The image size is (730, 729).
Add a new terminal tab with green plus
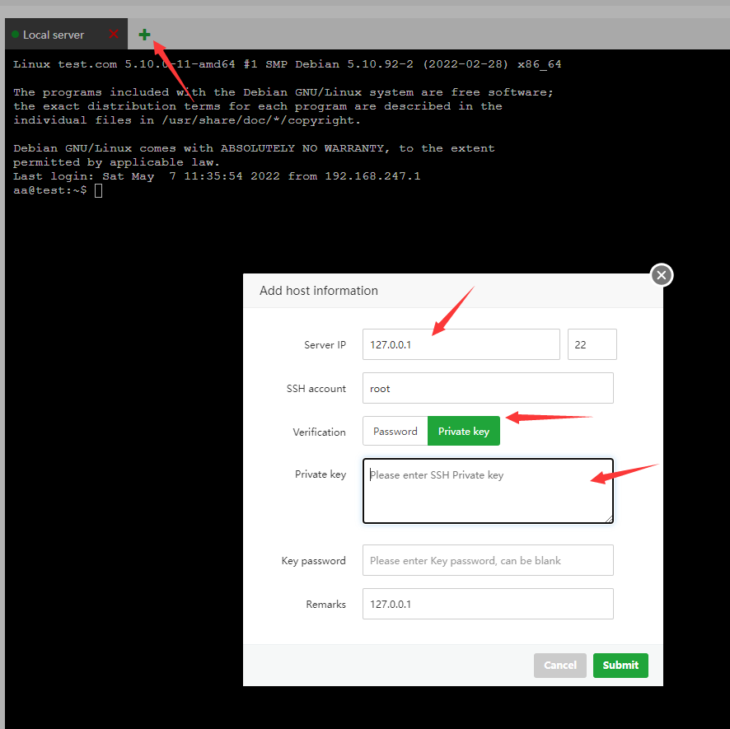pos(144,35)
